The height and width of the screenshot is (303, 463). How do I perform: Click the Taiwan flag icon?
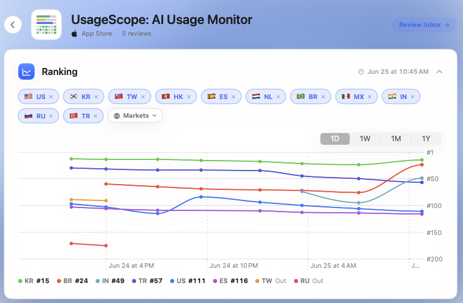pos(119,97)
